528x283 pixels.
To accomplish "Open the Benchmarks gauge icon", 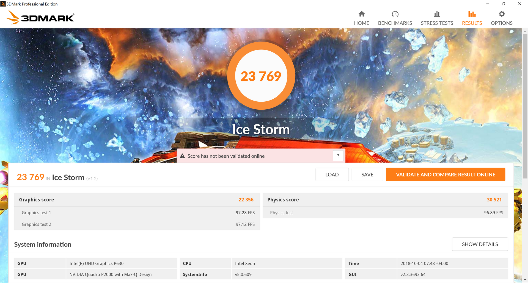I will pos(395,14).
